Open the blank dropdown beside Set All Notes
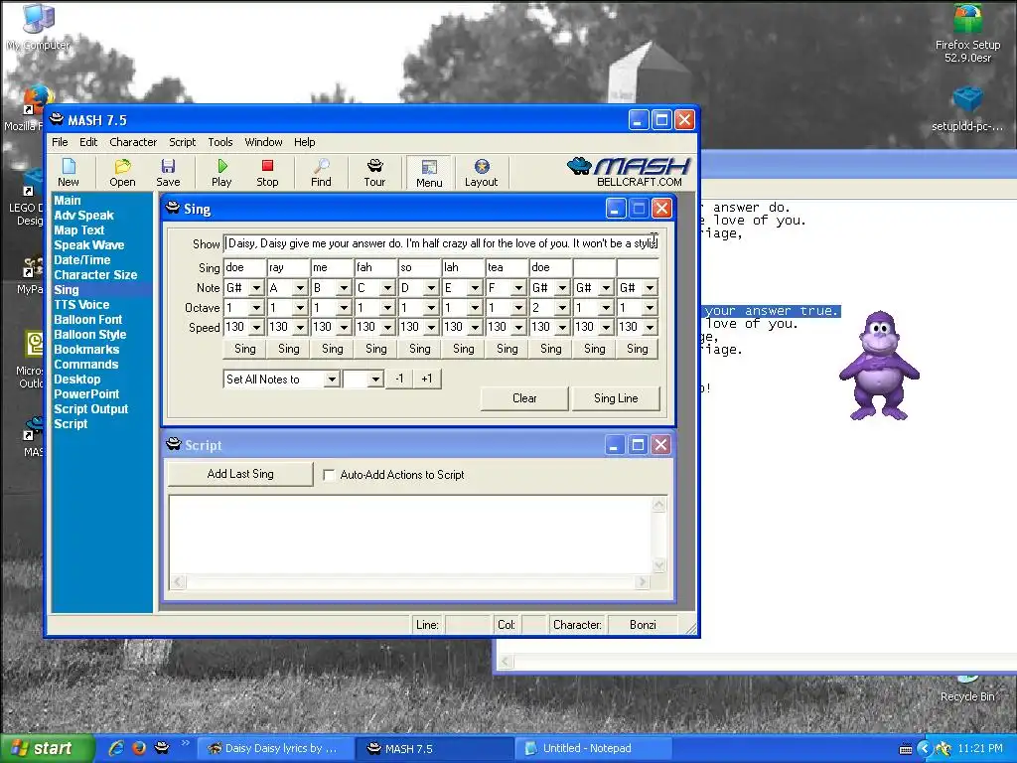Image resolution: width=1017 pixels, height=763 pixels. [375, 379]
